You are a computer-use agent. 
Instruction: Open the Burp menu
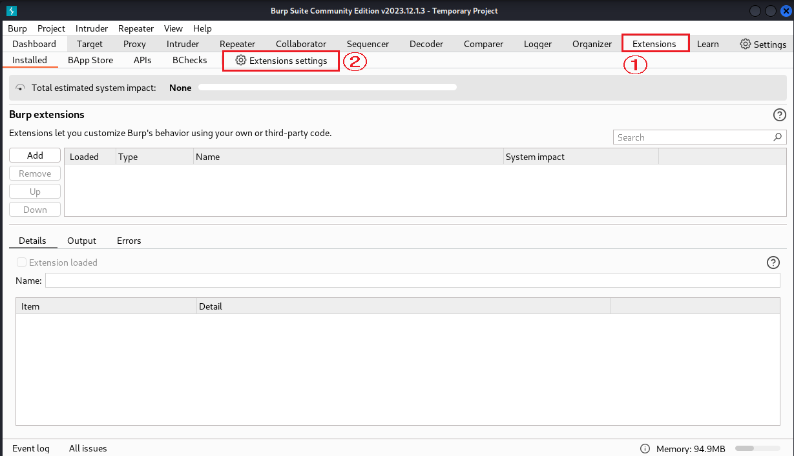click(x=17, y=28)
